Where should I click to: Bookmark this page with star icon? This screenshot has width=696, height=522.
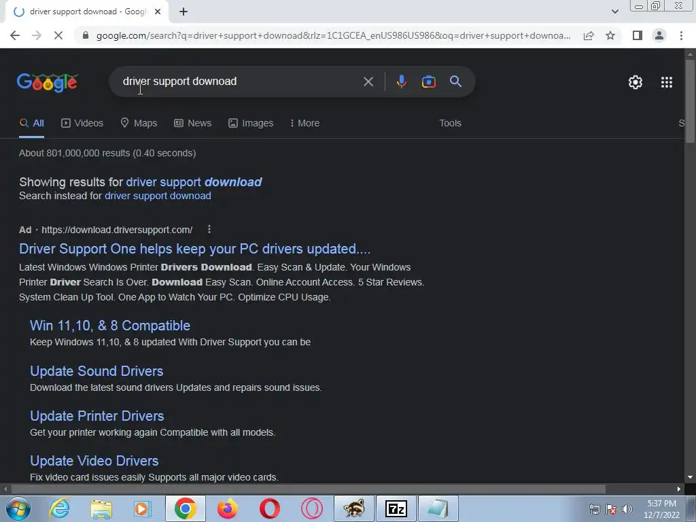point(610,35)
